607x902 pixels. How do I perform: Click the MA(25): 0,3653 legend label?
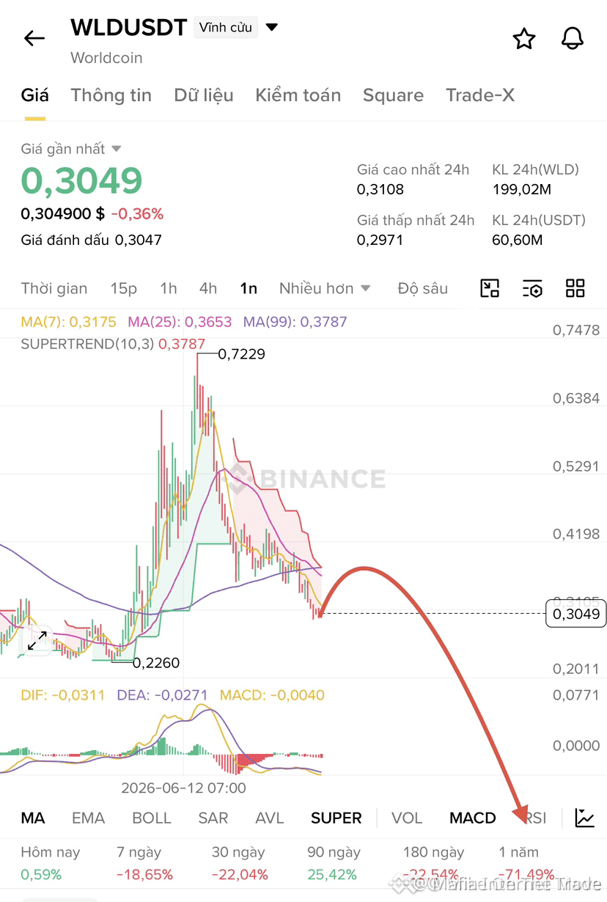[180, 321]
